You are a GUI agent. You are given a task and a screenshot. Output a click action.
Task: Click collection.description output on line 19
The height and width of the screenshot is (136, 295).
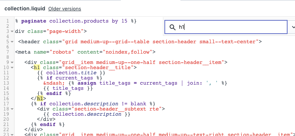(x=87, y=114)
